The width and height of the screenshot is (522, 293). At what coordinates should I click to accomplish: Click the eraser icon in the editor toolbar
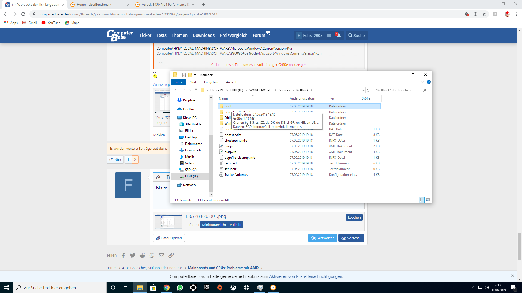coord(158,177)
